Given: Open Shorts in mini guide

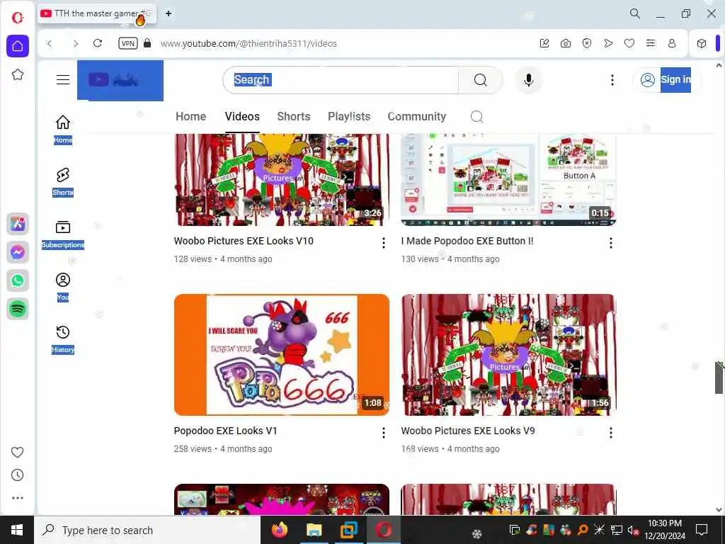Looking at the screenshot, I should [63, 182].
